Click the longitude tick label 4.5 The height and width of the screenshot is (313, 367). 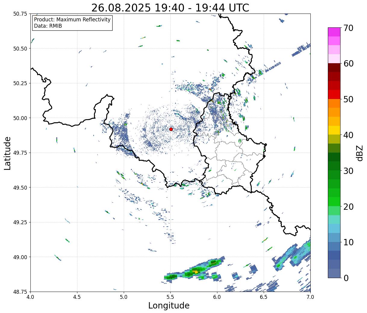pos(77,297)
